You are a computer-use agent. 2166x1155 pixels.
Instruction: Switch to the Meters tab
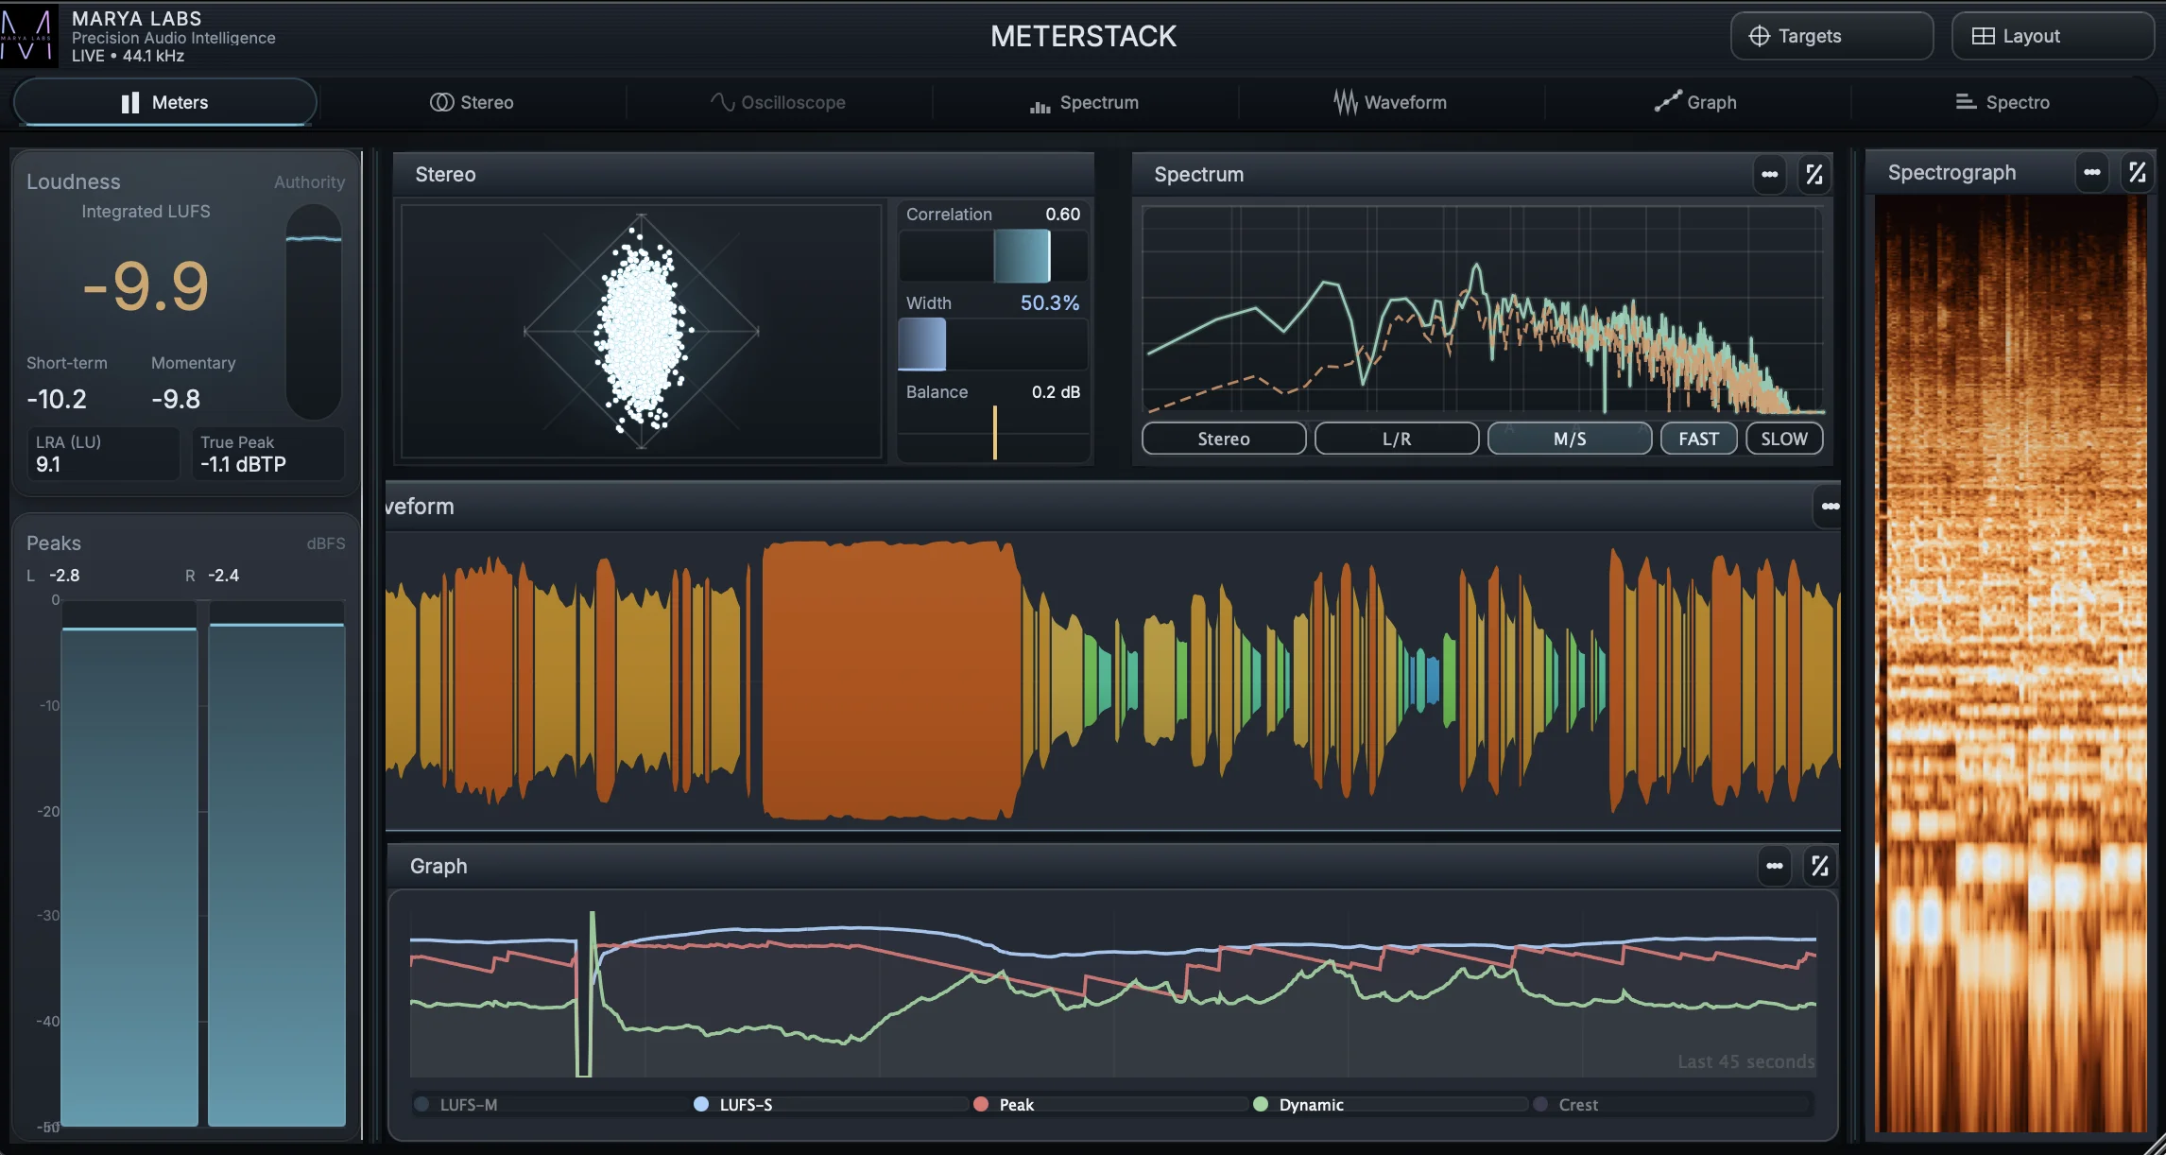pyautogui.click(x=163, y=102)
